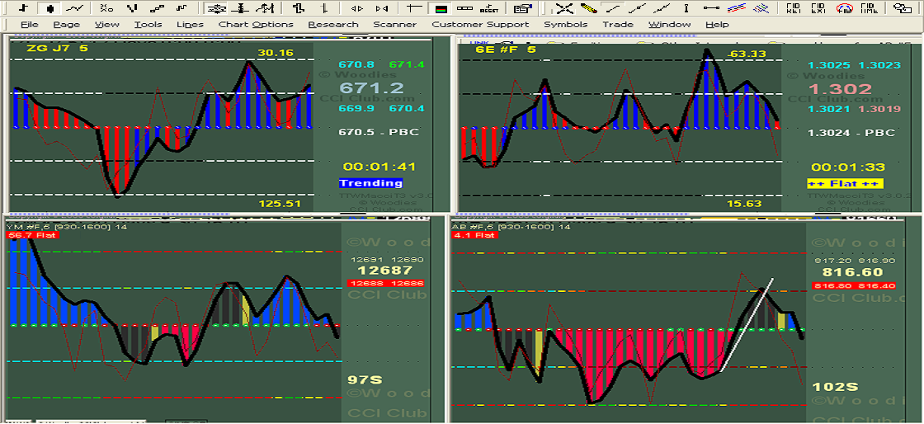
Task: Open the Page menu
Action: coord(67,25)
